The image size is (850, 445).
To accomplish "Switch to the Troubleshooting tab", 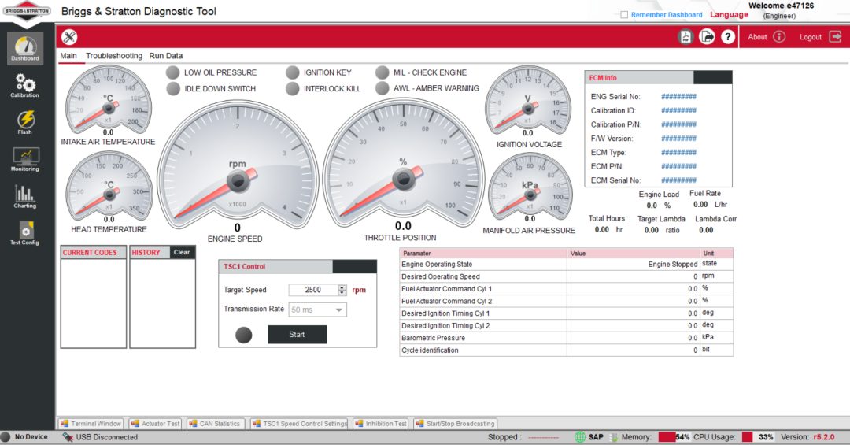I will click(114, 56).
